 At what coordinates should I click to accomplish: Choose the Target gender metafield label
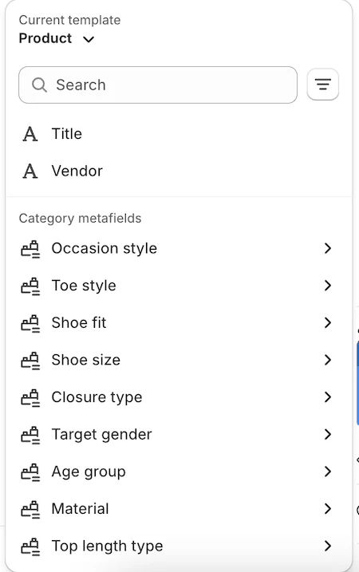(x=102, y=435)
